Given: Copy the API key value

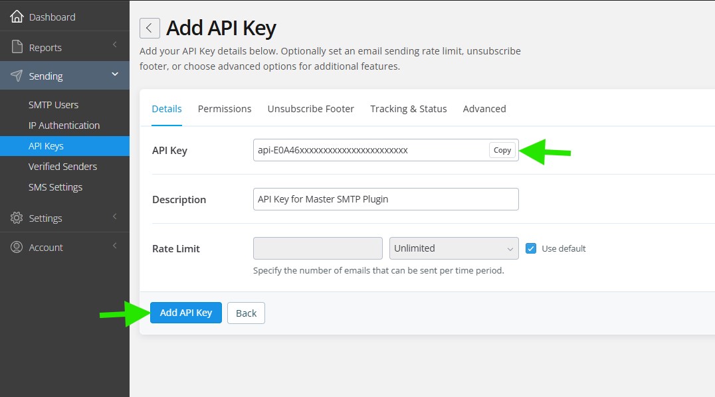Looking at the screenshot, I should point(502,150).
